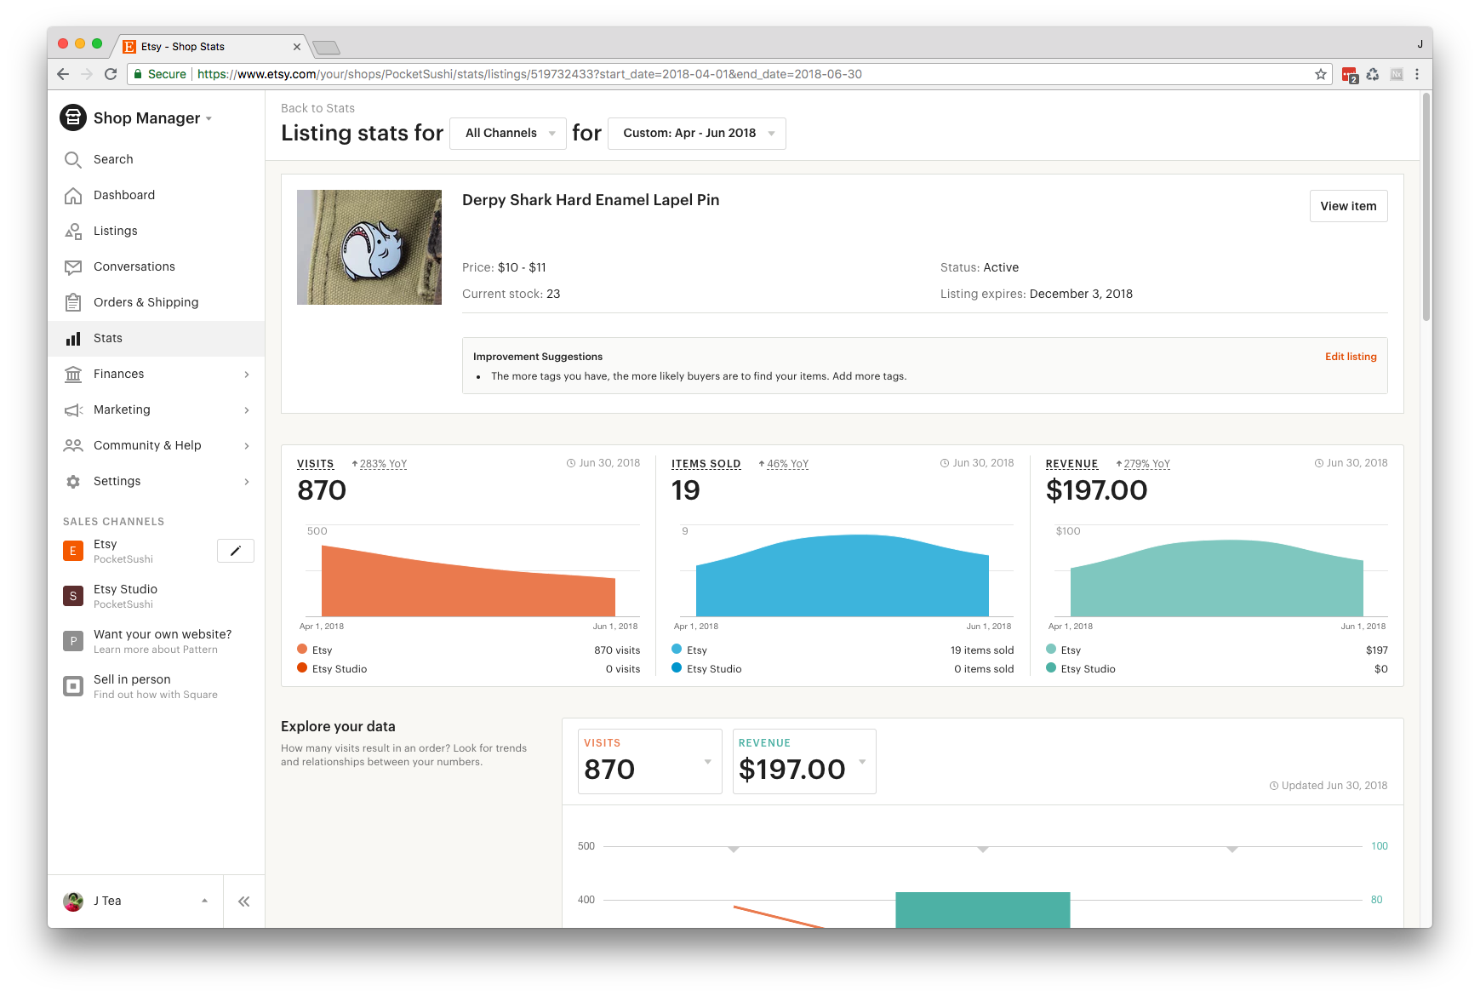Click the recycle extension icon in toolbar

pyautogui.click(x=1373, y=74)
